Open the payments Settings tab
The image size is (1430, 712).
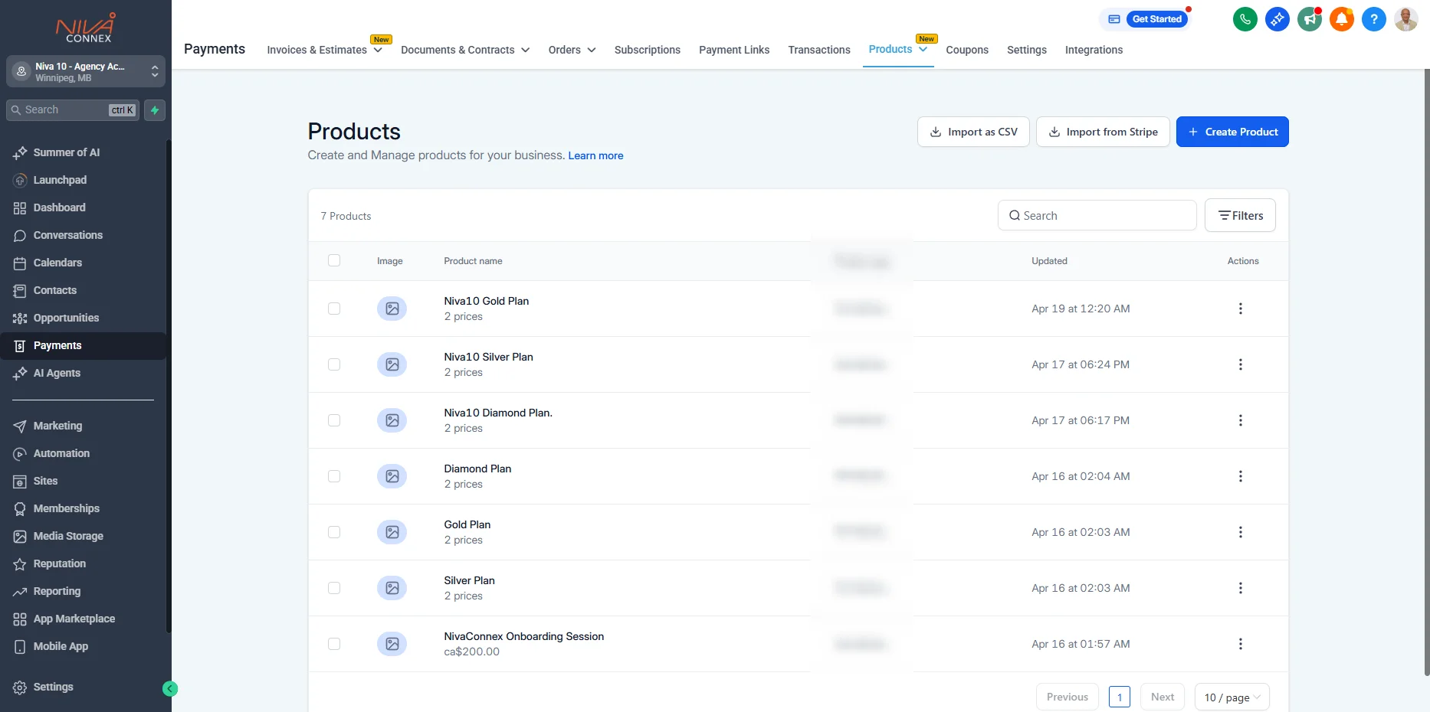[x=1027, y=50]
